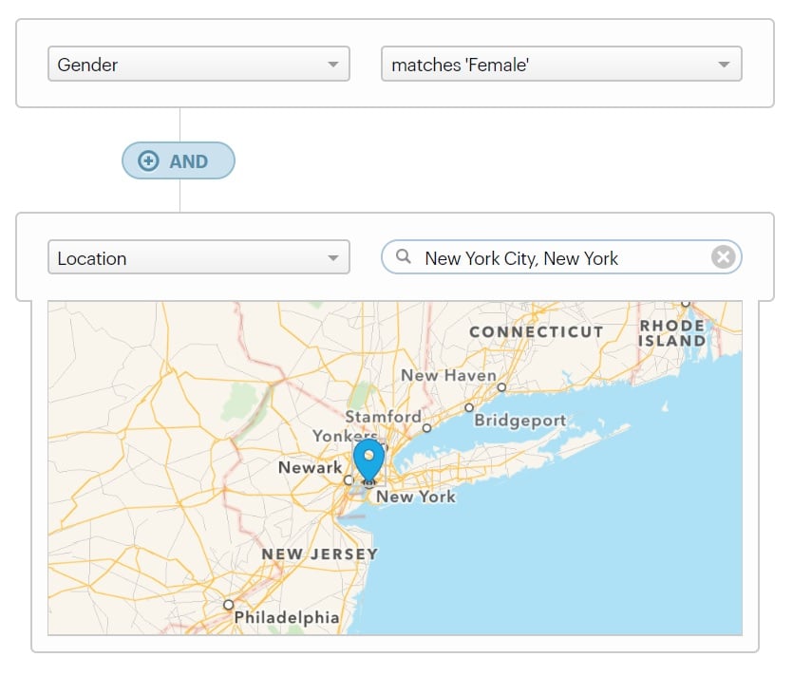Screen dimensions: 793x676
Task: Click the New York city label
Action: (x=416, y=497)
